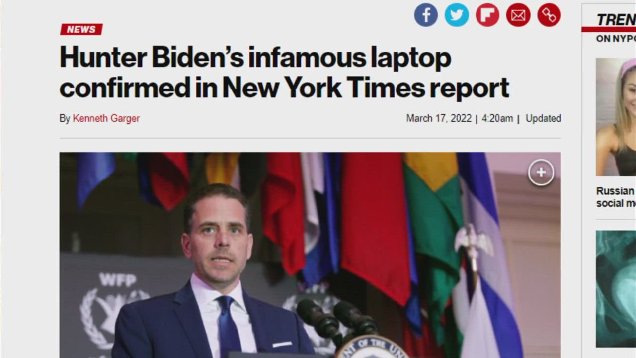Viewport: 636px width, 358px height.
Task: Expand the photo with the plus icon
Action: (x=541, y=173)
